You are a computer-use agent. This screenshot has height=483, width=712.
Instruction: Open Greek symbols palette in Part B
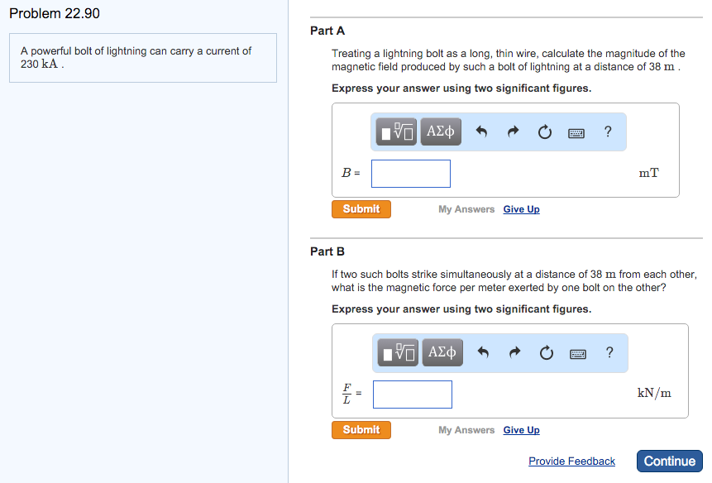(442, 352)
